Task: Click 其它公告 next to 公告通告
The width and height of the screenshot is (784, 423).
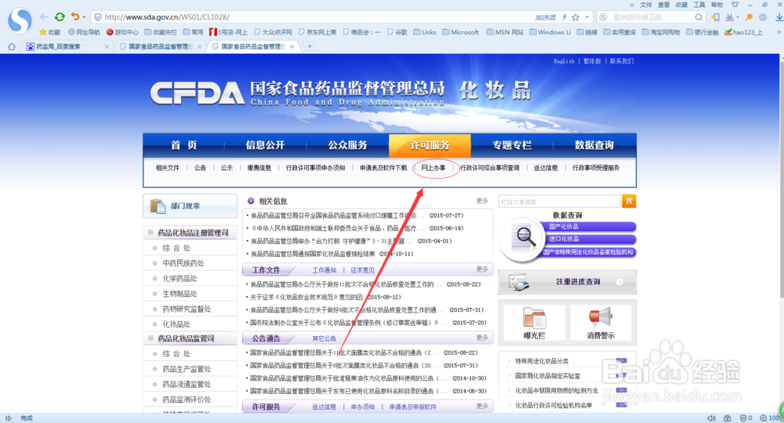Action: click(325, 338)
